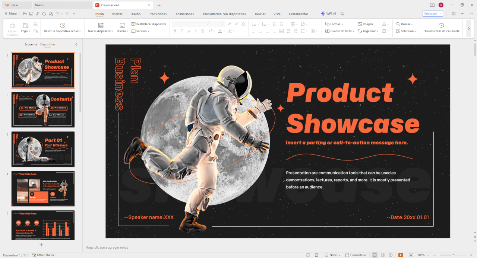Select the Esquema tab in the sidebar

point(31,44)
